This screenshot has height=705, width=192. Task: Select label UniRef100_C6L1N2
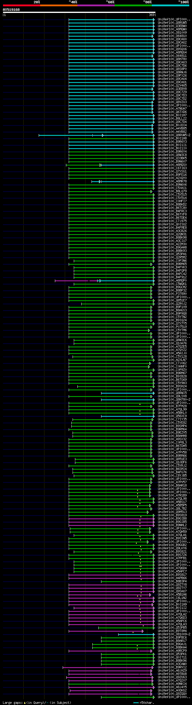[172, 598]
